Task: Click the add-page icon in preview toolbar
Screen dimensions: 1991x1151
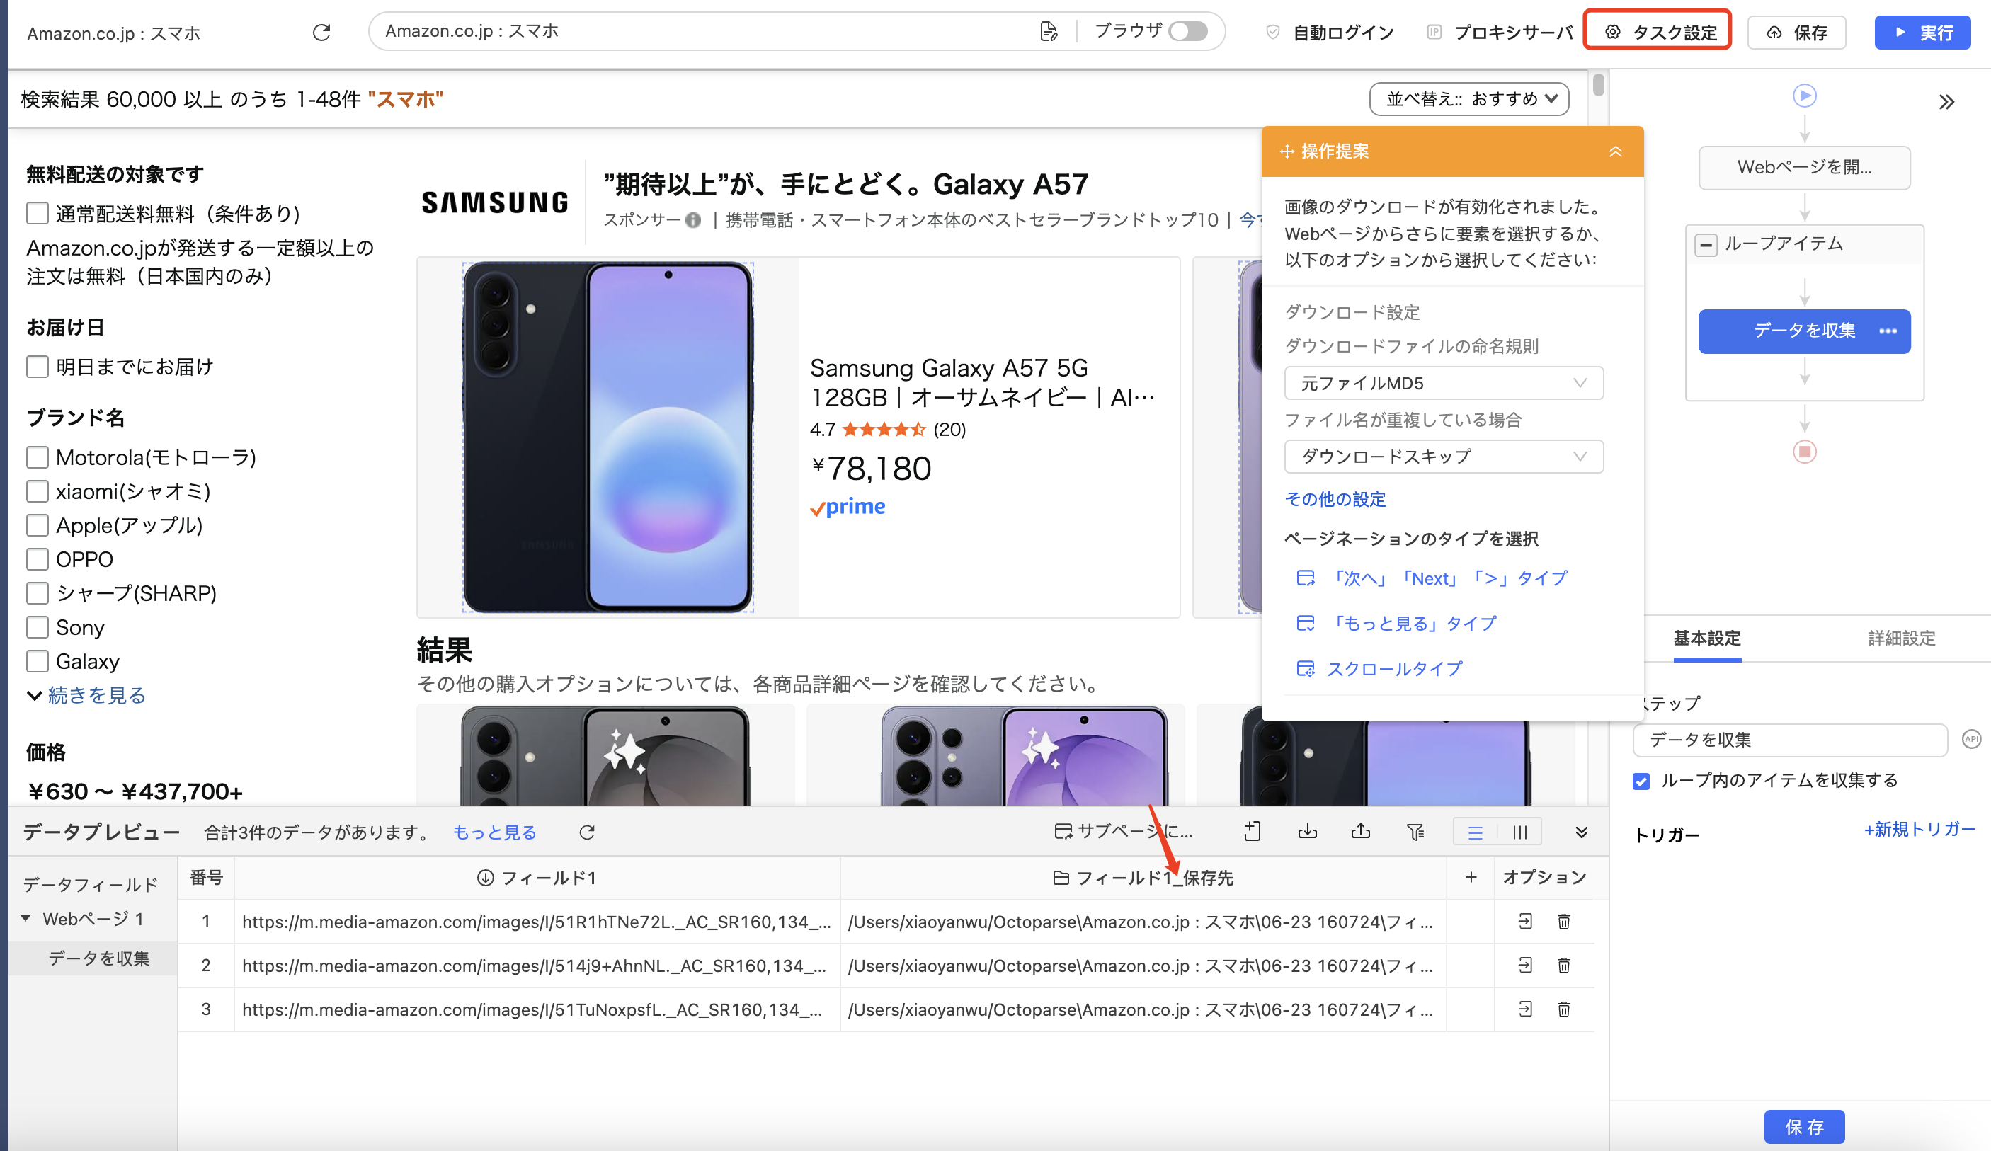Action: coord(1253,832)
